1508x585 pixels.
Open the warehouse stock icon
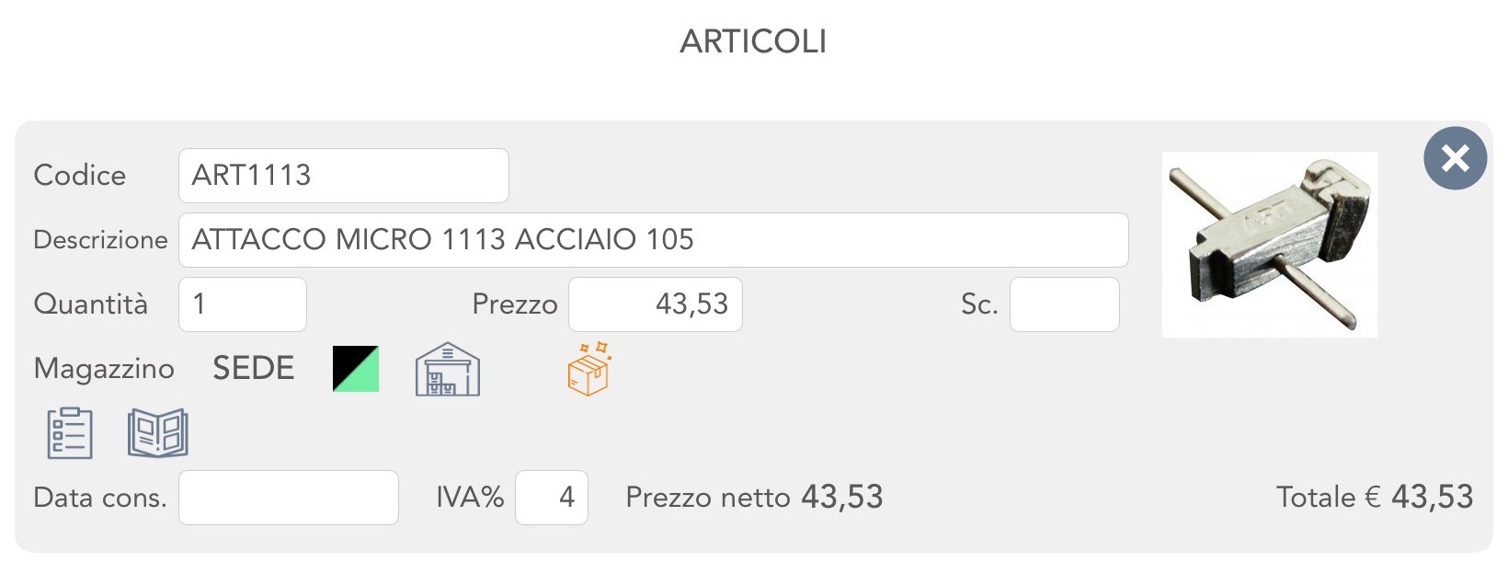(x=448, y=370)
